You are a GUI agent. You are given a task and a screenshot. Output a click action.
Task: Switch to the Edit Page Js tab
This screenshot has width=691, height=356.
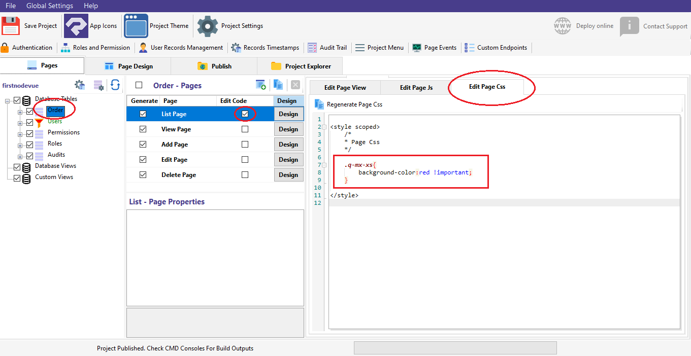coord(416,87)
